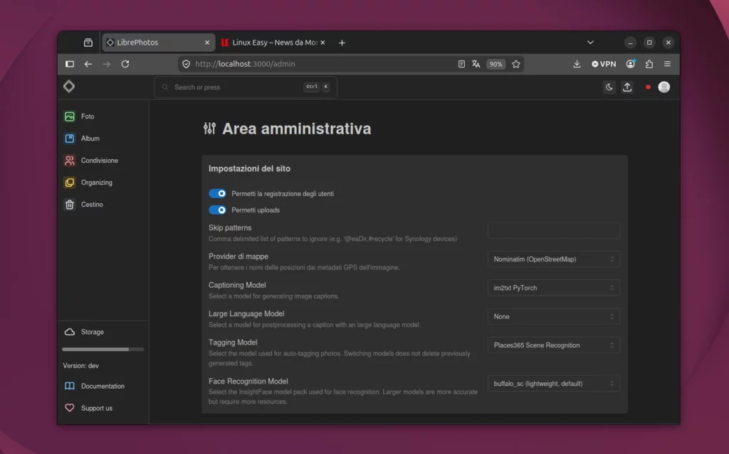Open the browser hamburger menu
The image size is (729, 454).
coord(668,64)
